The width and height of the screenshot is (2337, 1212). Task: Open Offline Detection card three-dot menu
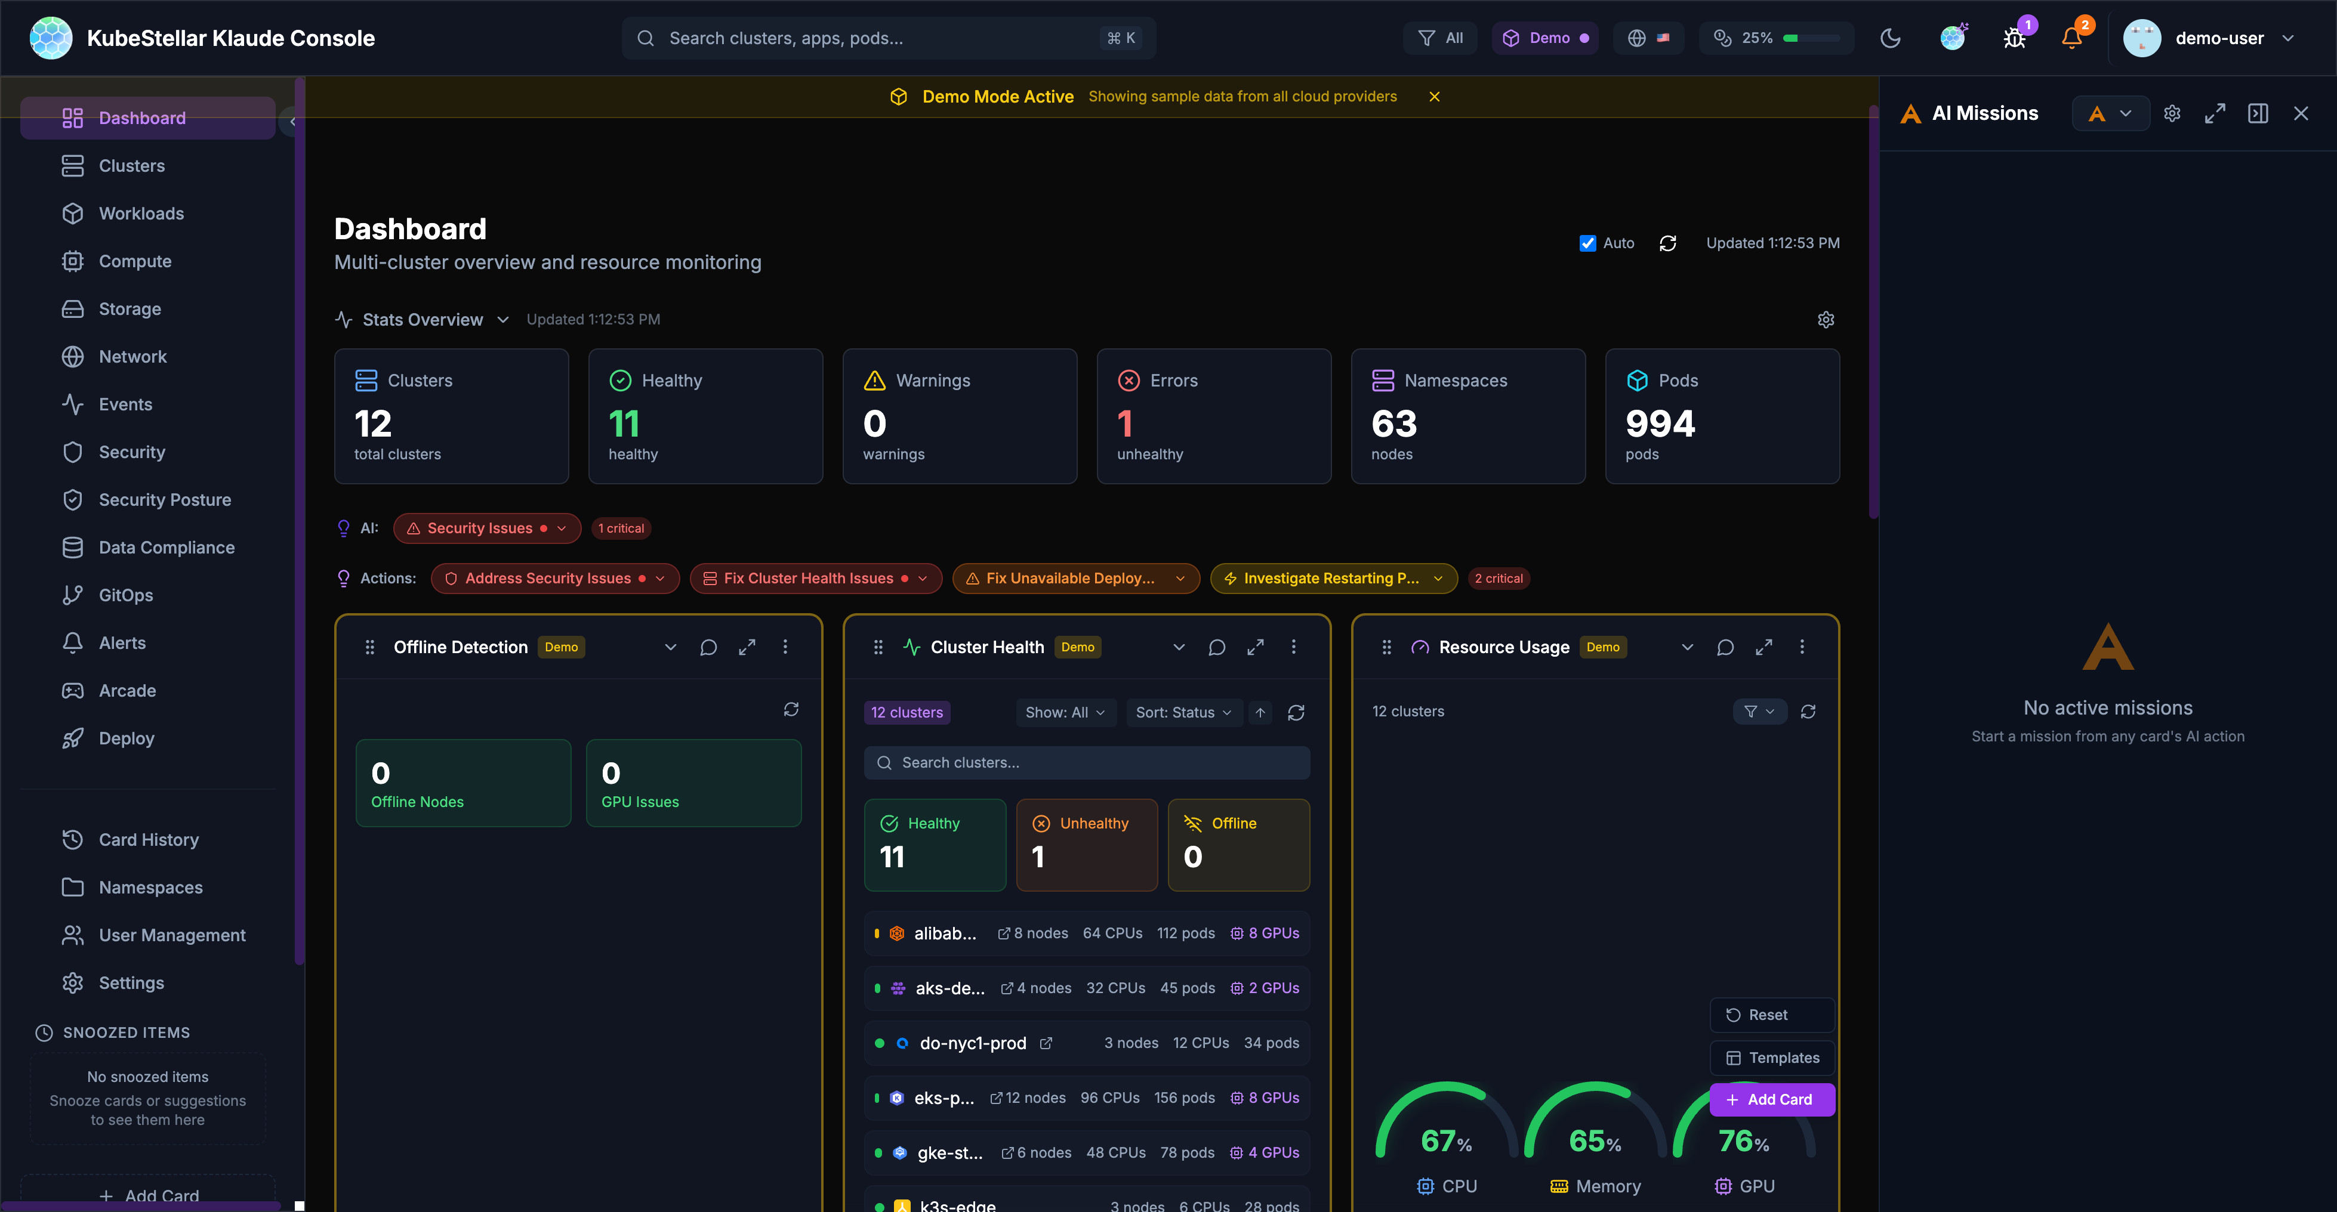click(x=785, y=647)
